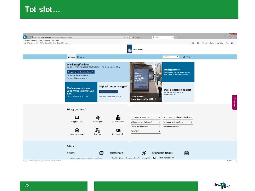Open the 'Over de Belastingdienst' tile
Image resolution: width=255 pixels, height=191 pixels.
click(x=178, y=92)
